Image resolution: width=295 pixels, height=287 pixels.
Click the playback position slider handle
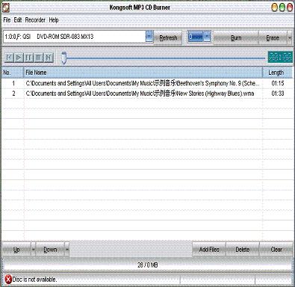point(63,58)
